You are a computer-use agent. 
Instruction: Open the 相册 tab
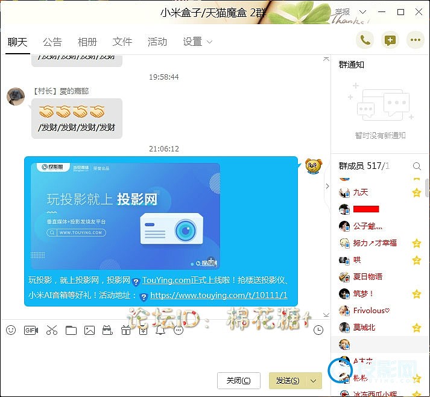[x=87, y=42]
